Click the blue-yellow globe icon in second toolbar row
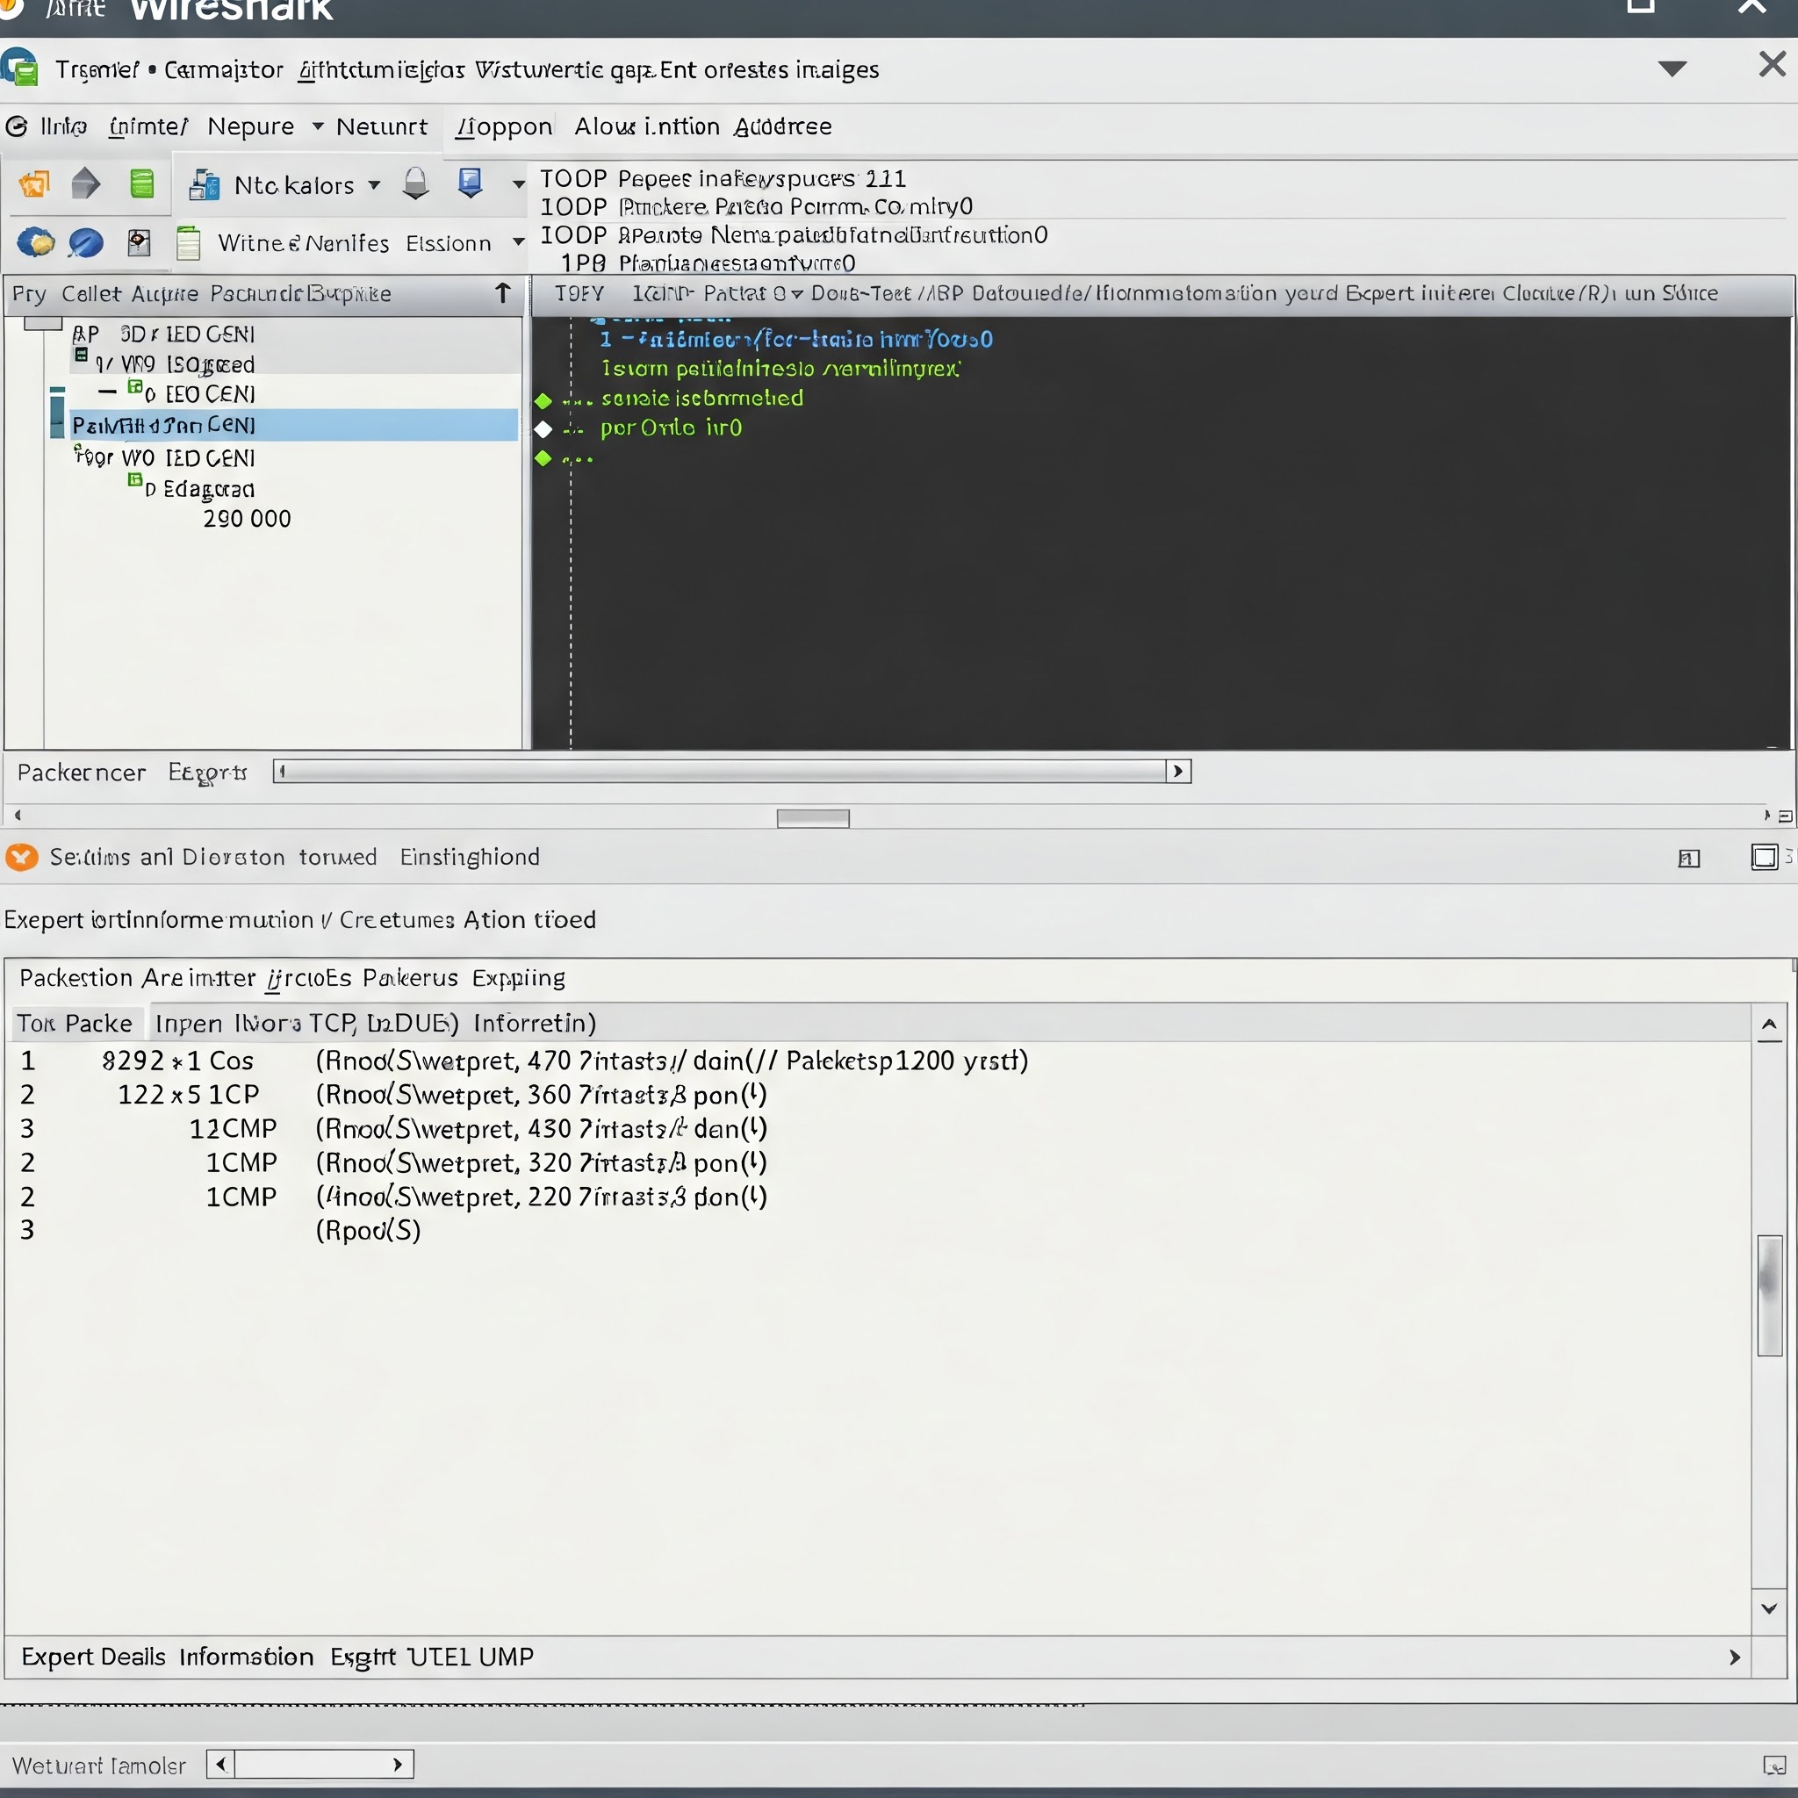Viewport: 1798px width, 1798px height. tap(35, 243)
